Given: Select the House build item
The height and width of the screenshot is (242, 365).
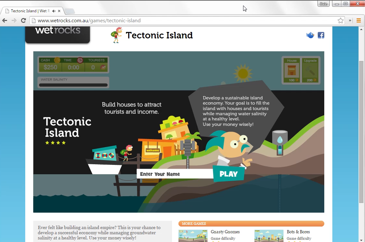Looking at the screenshot, I should click(x=292, y=70).
